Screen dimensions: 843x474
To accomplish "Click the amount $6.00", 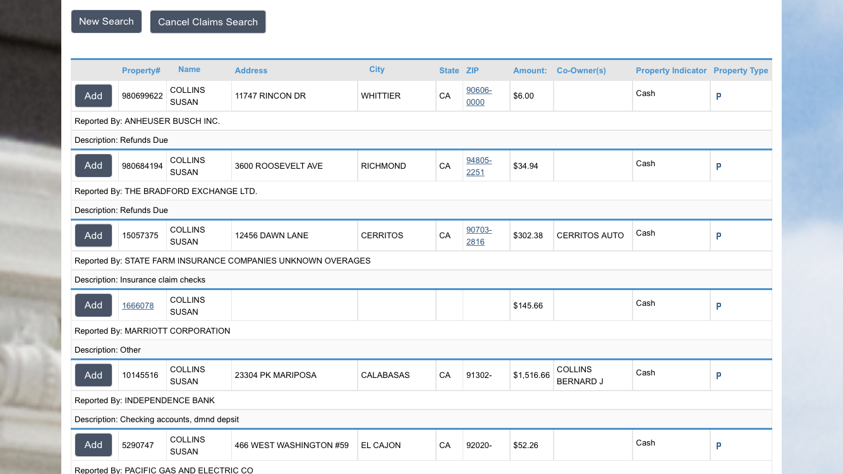I will tap(523, 96).
